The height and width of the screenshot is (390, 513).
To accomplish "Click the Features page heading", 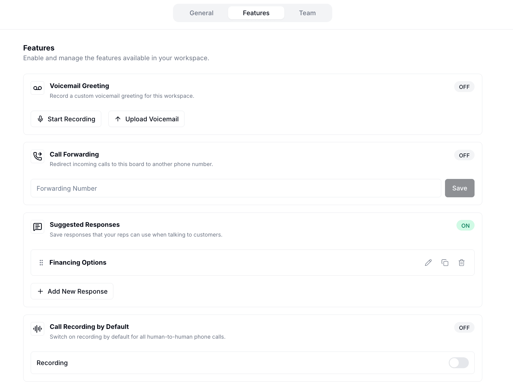I will point(39,48).
